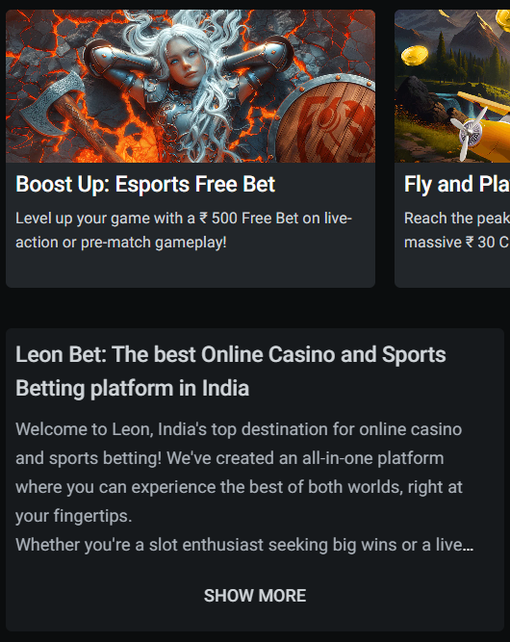This screenshot has width=510, height=642.
Task: Select the ₹ 500 Free Bet description text
Action: 184,230
